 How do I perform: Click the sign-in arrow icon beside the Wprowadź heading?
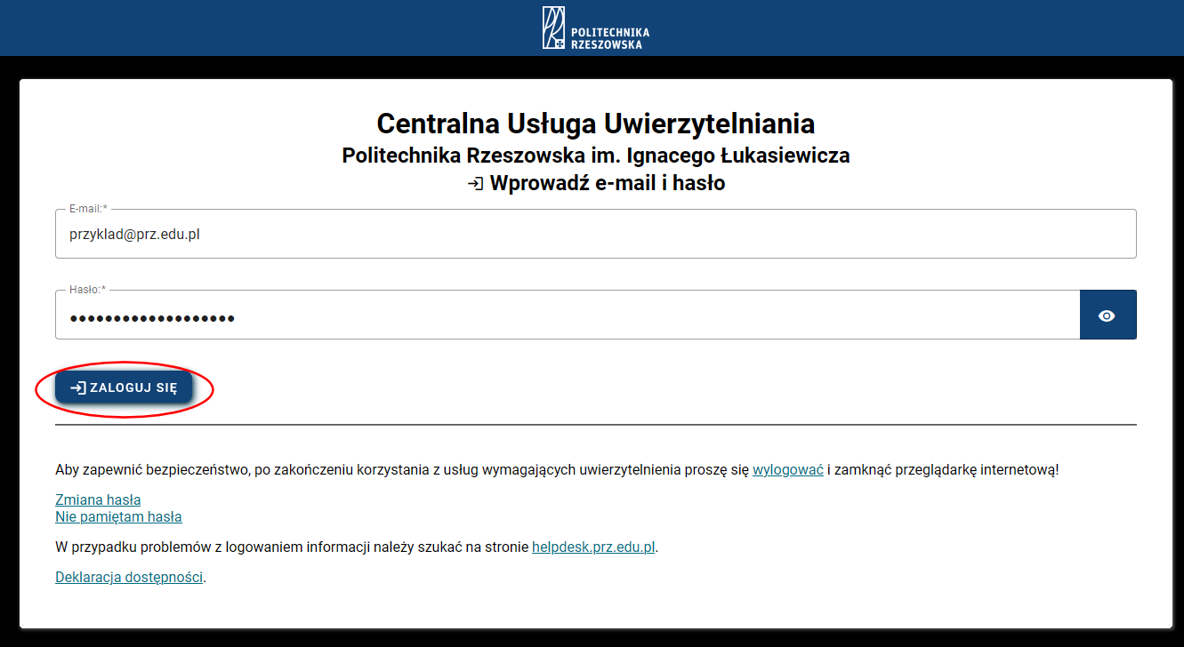(476, 184)
